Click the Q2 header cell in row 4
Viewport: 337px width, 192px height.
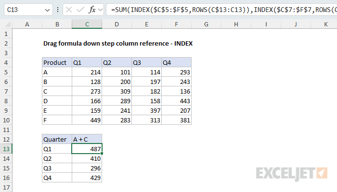(117, 62)
